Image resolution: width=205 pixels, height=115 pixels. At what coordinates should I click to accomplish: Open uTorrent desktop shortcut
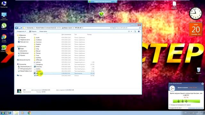tap(4, 27)
